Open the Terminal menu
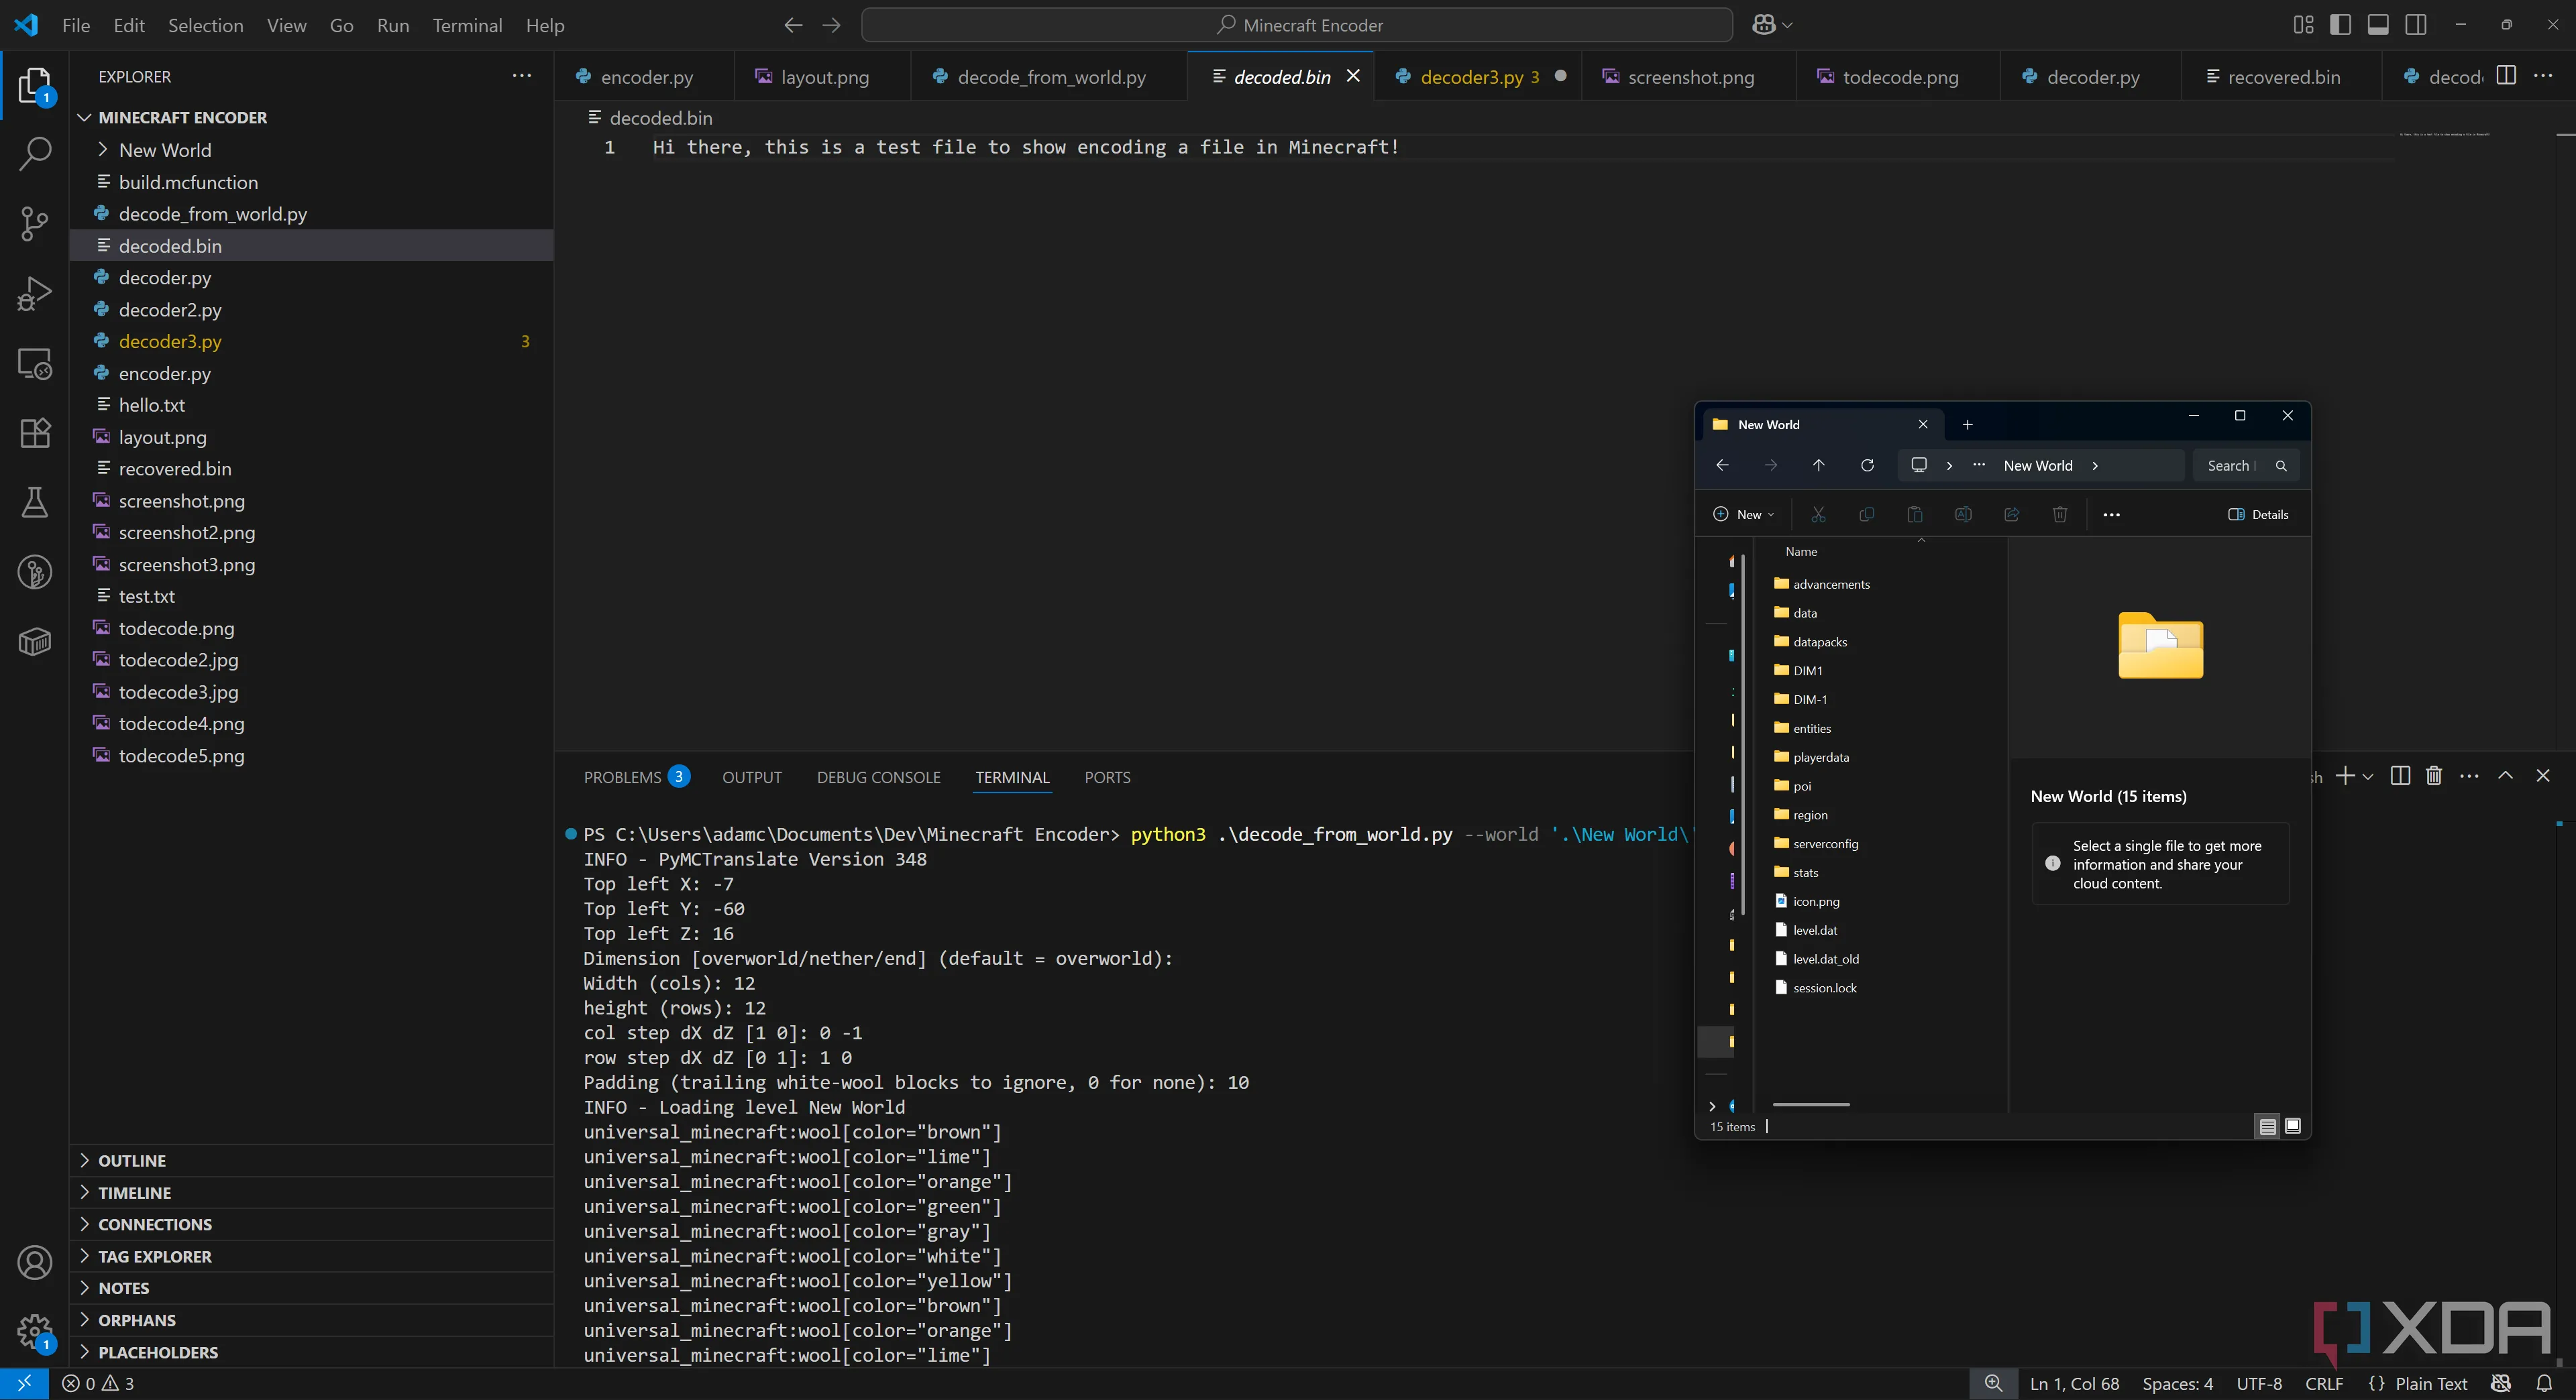The image size is (2576, 1400). [467, 25]
